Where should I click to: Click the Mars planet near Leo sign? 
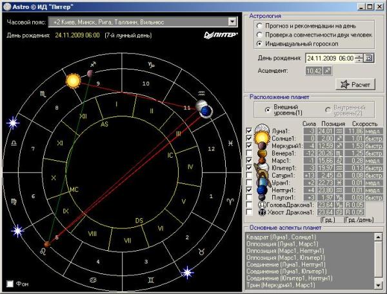click(47, 244)
